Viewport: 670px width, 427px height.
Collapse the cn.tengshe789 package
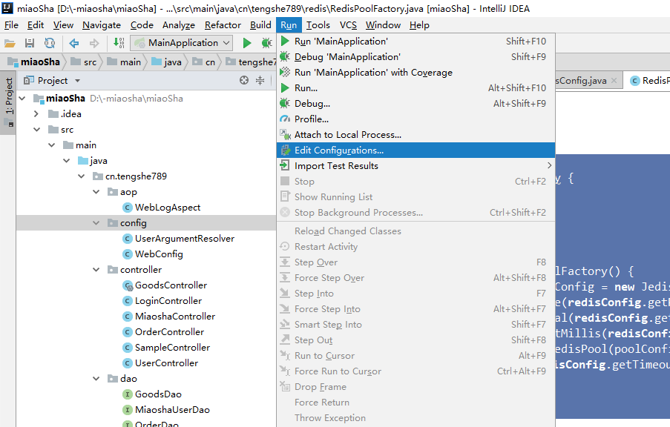coord(81,176)
